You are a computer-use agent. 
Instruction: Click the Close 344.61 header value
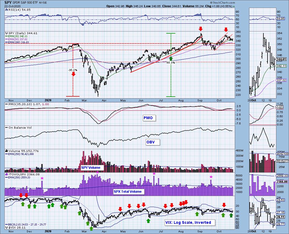pyautogui.click(x=172, y=6)
